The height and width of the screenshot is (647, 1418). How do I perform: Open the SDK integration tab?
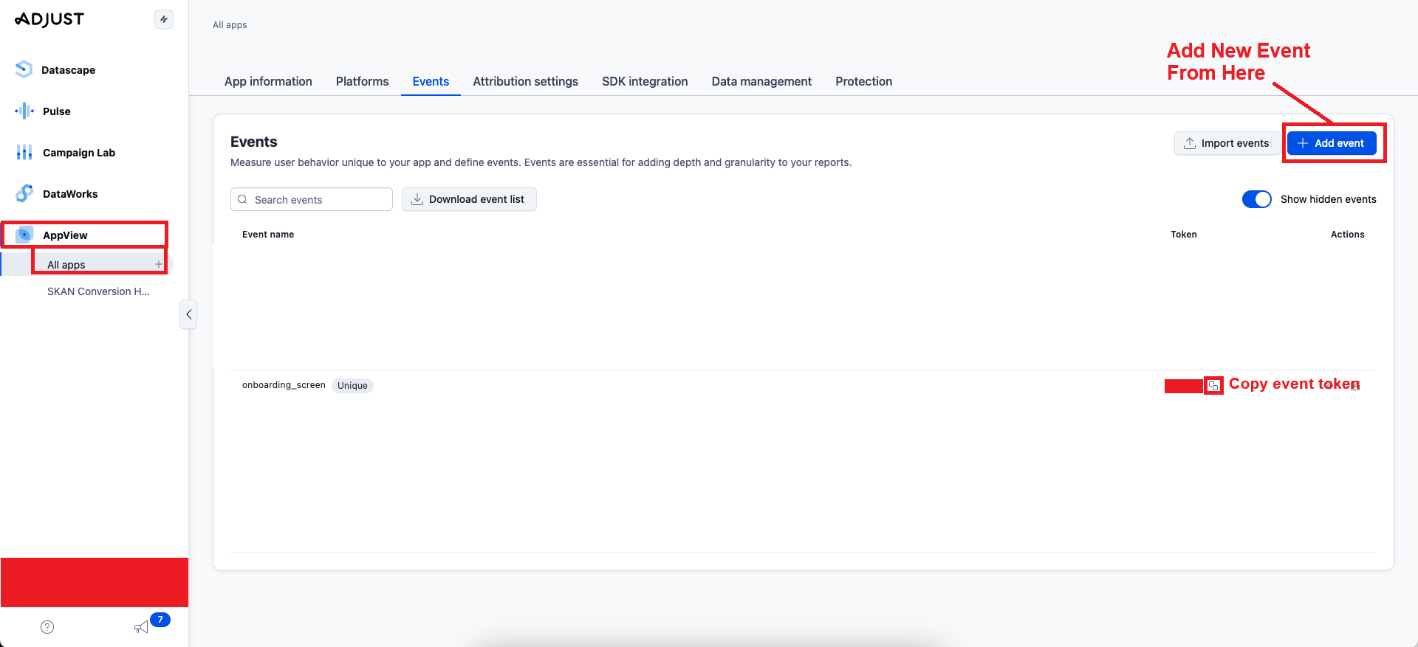click(644, 81)
